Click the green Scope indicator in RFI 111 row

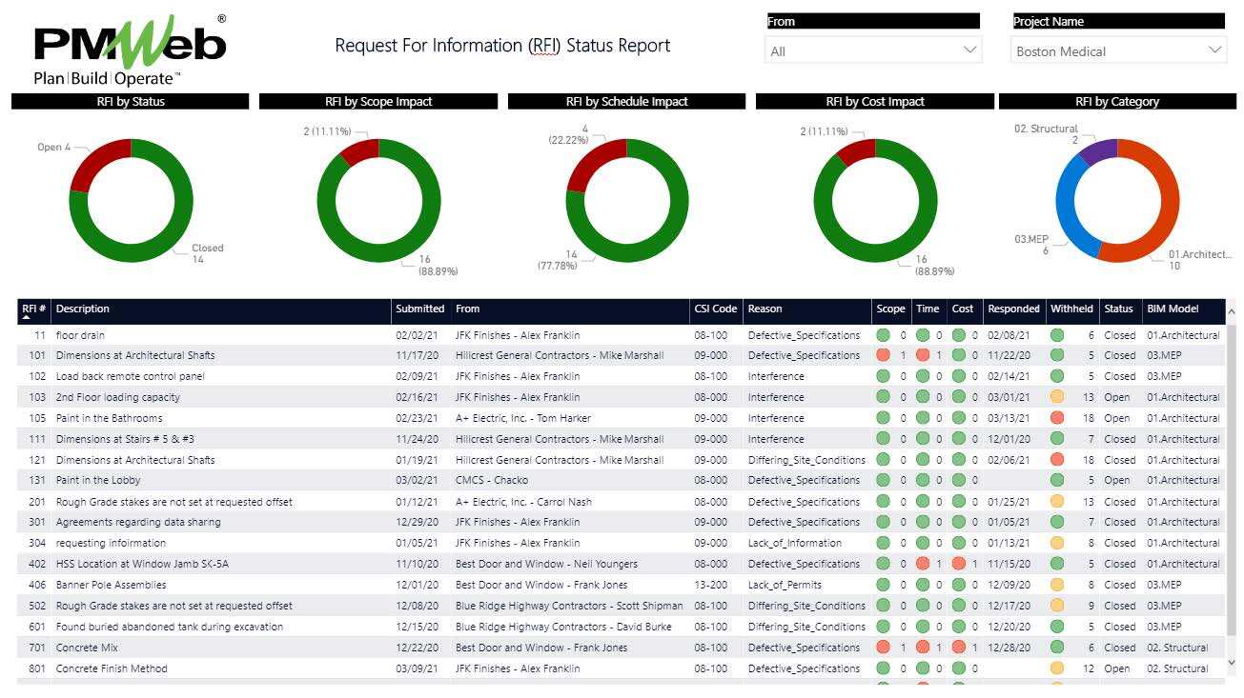[x=883, y=439]
